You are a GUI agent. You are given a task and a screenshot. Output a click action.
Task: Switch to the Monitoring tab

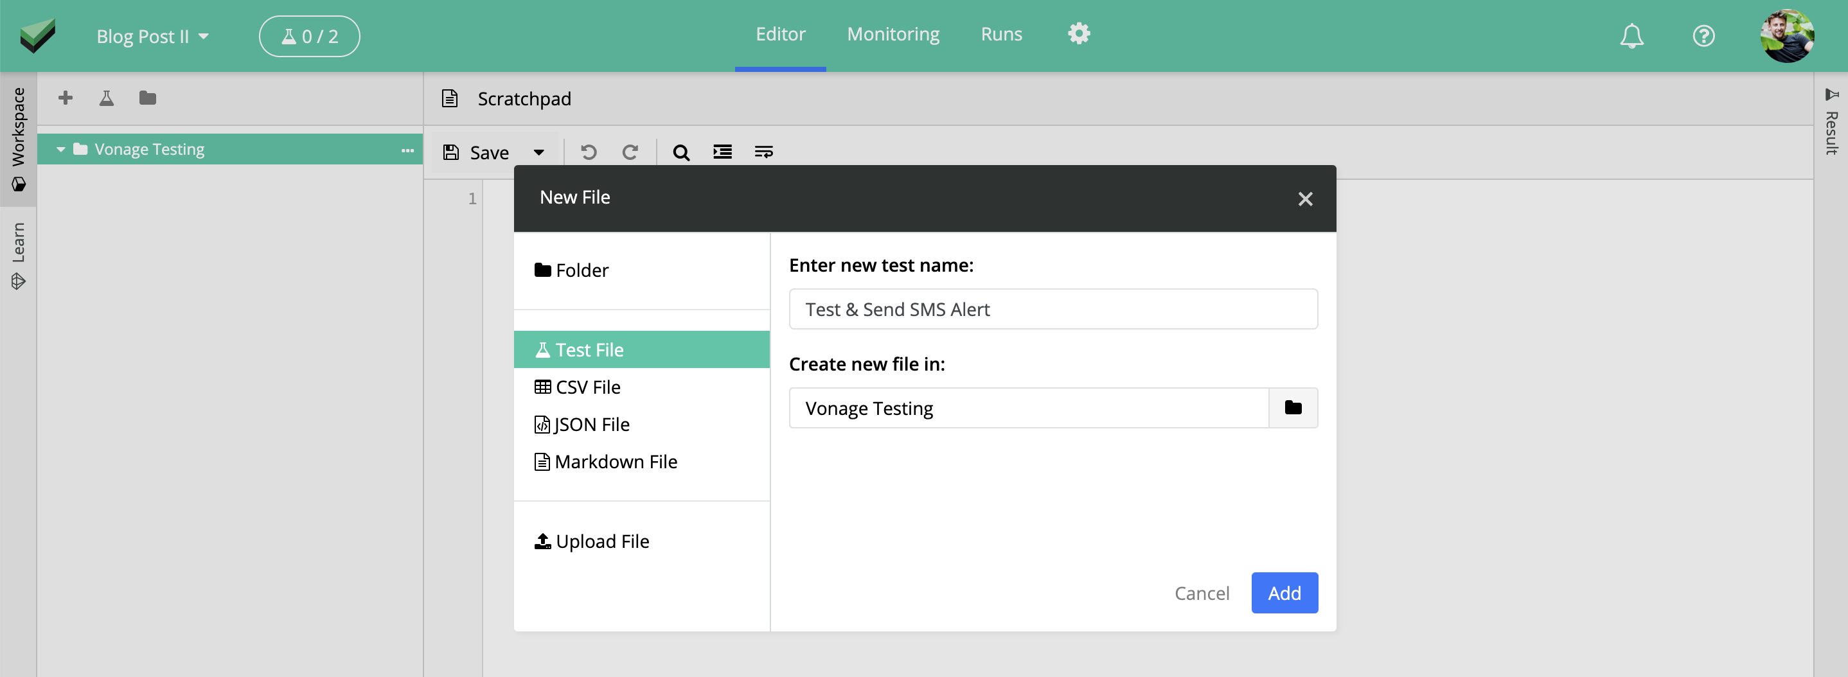pos(893,33)
